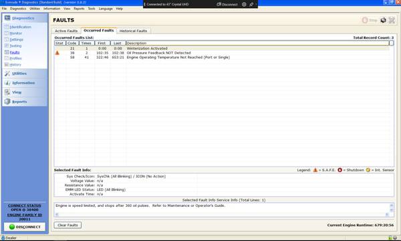
Task: Select the Engine Operating Temperature Not Reached row
Action: point(222,58)
